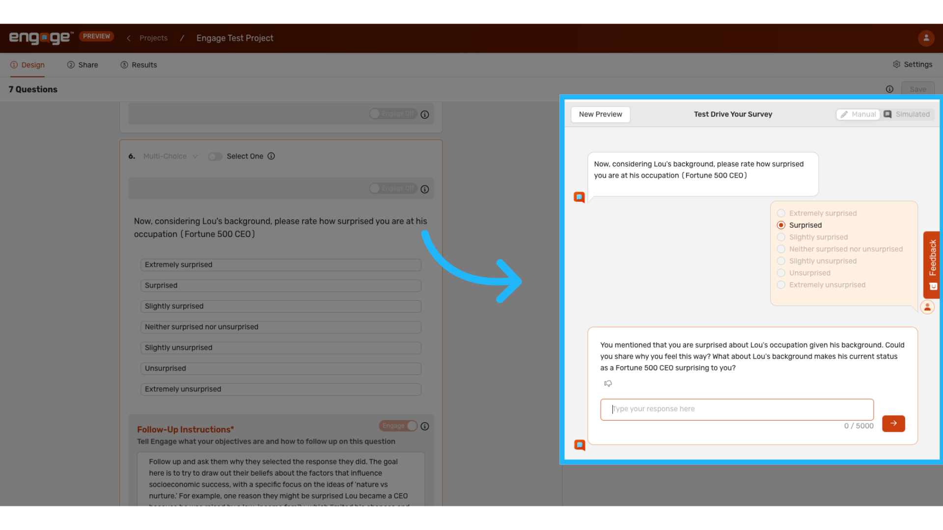
Task: Click Projects breadcrumb link
Action: click(x=153, y=38)
